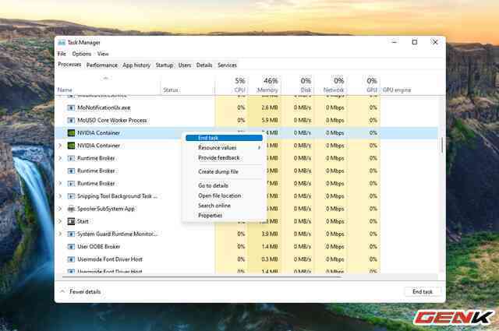Switch to the Startup tab
Image resolution: width=499 pixels, height=331 pixels.
tap(165, 65)
